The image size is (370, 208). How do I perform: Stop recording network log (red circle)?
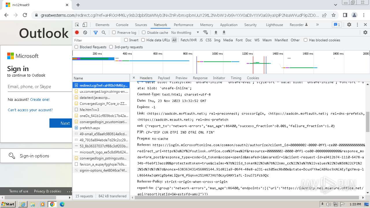point(77,32)
